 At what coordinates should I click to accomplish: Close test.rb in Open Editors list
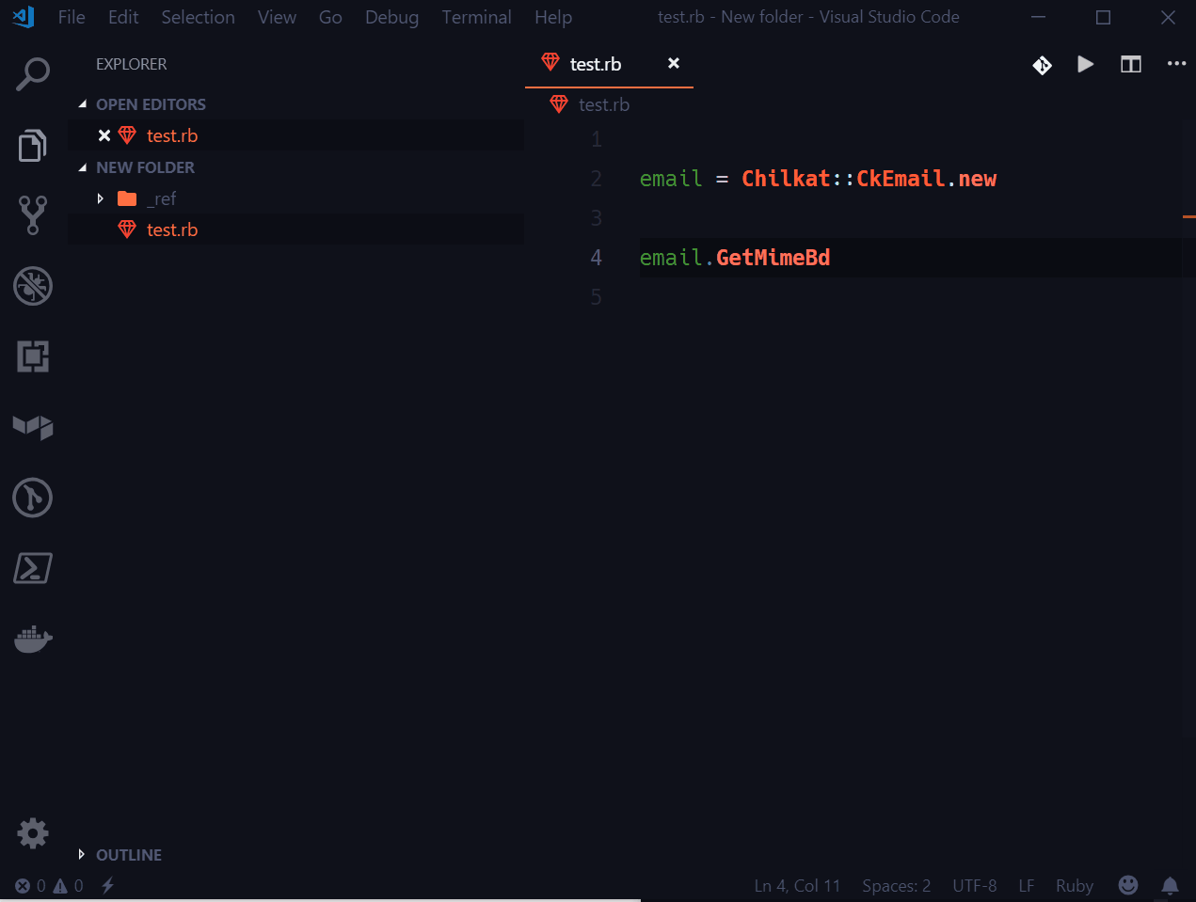104,135
